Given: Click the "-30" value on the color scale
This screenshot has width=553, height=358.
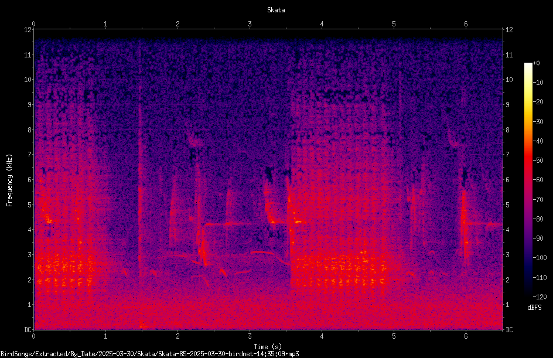Looking at the screenshot, I should click(538, 122).
